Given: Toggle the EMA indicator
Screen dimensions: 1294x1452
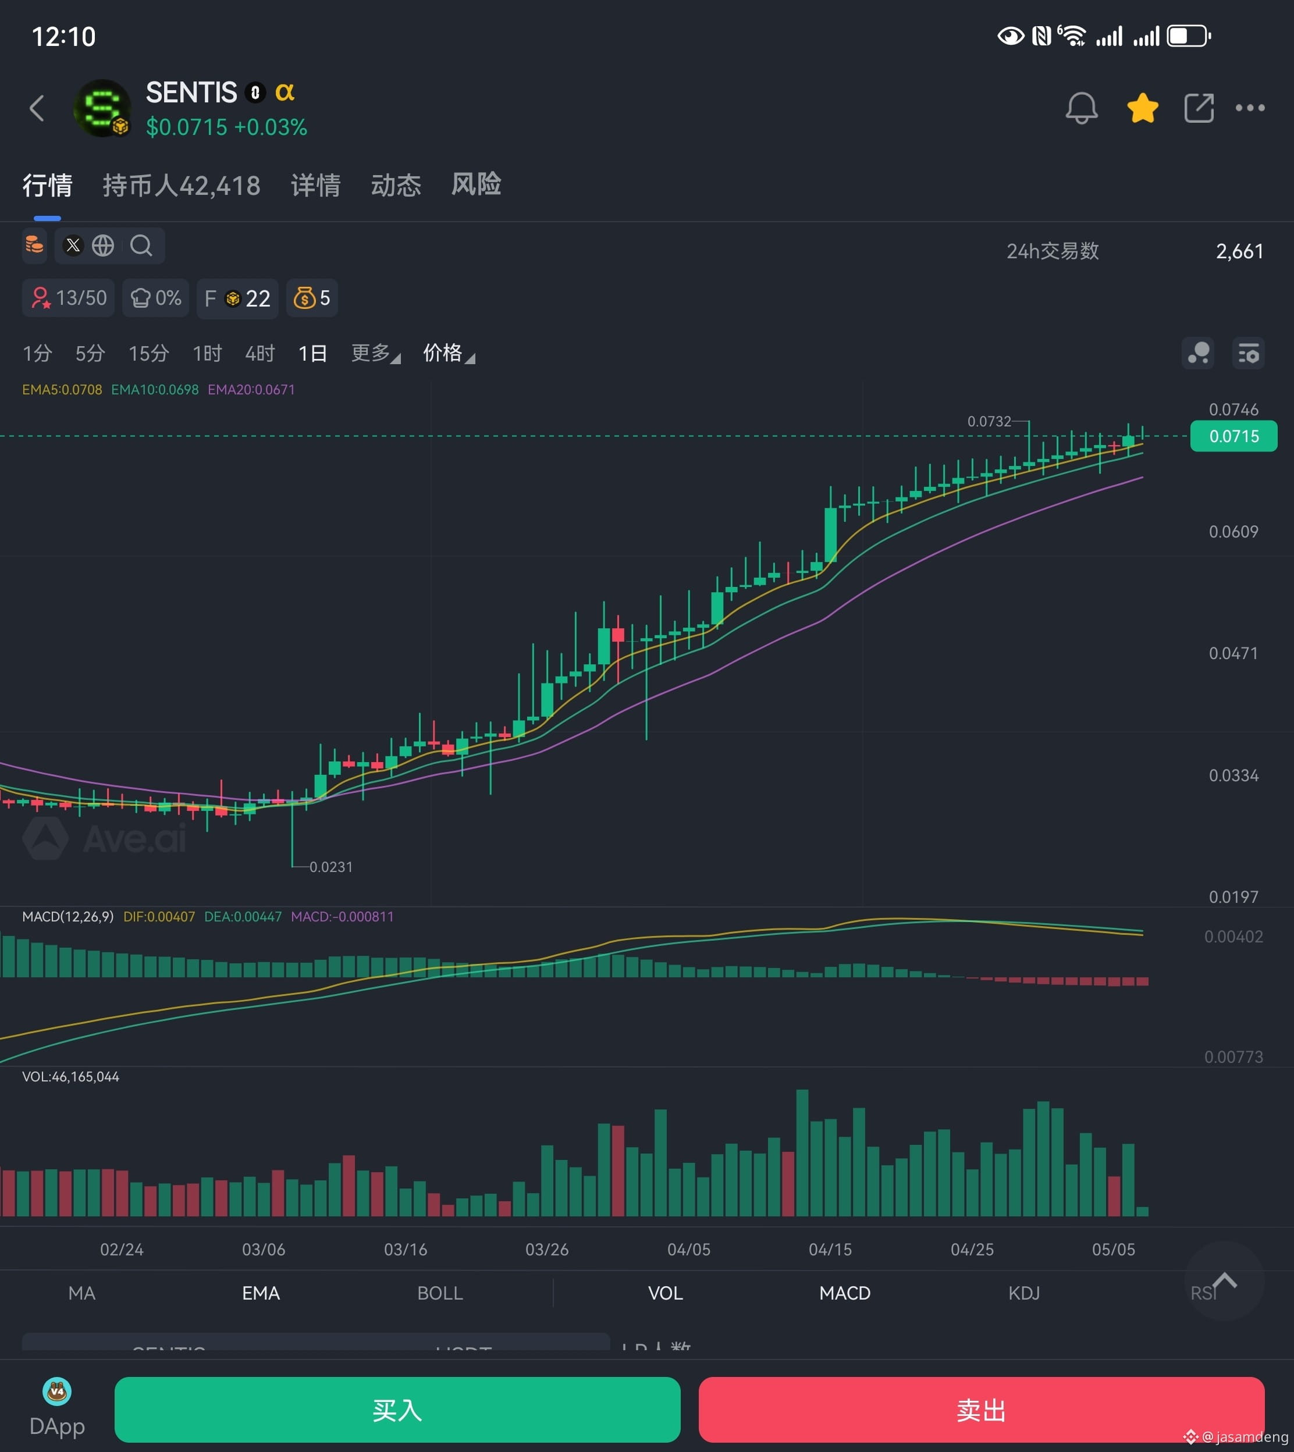Looking at the screenshot, I should (x=261, y=1293).
